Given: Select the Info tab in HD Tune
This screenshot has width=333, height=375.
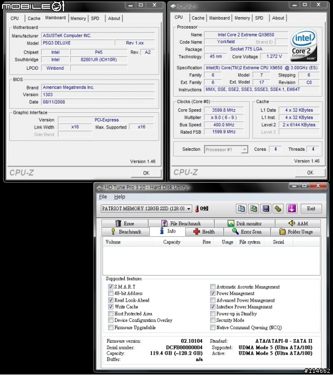Looking at the screenshot, I should 168,231.
